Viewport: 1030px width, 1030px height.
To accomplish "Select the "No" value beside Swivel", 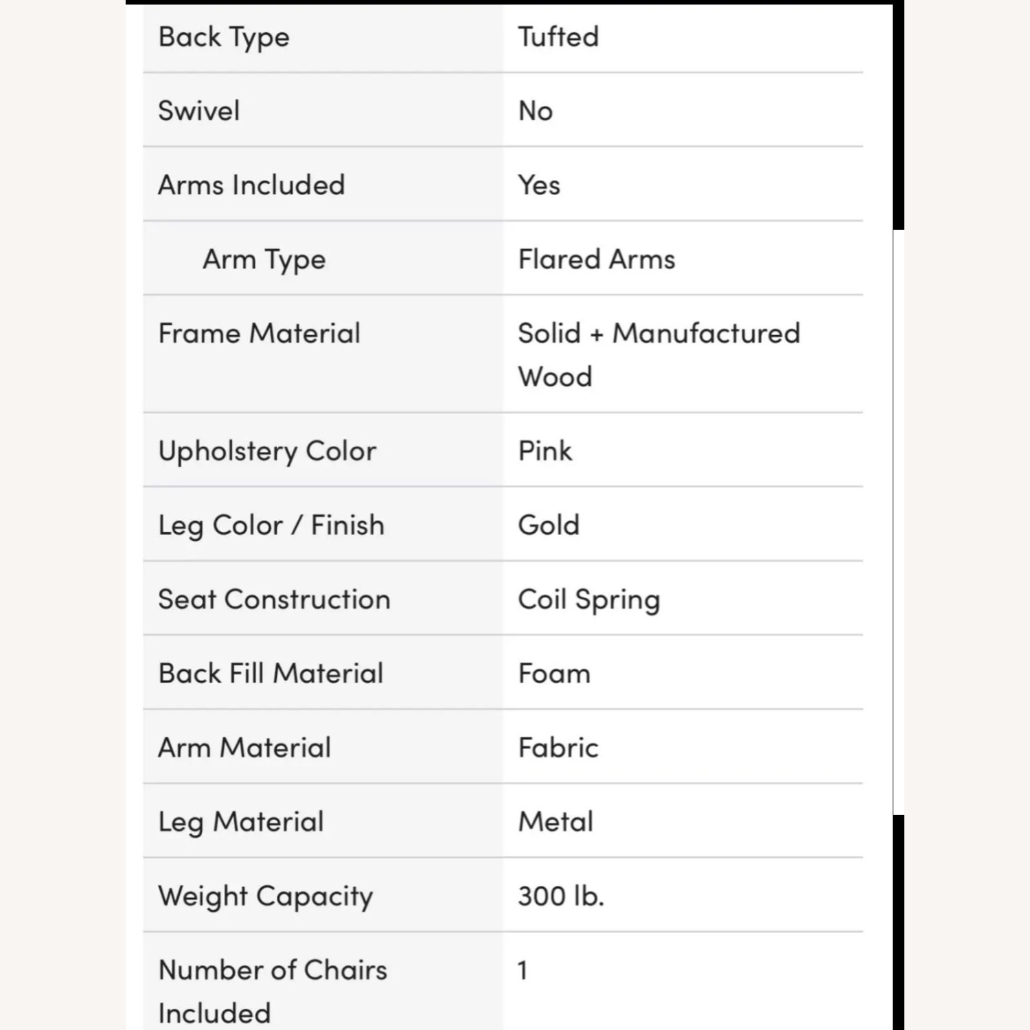I will click(x=536, y=111).
